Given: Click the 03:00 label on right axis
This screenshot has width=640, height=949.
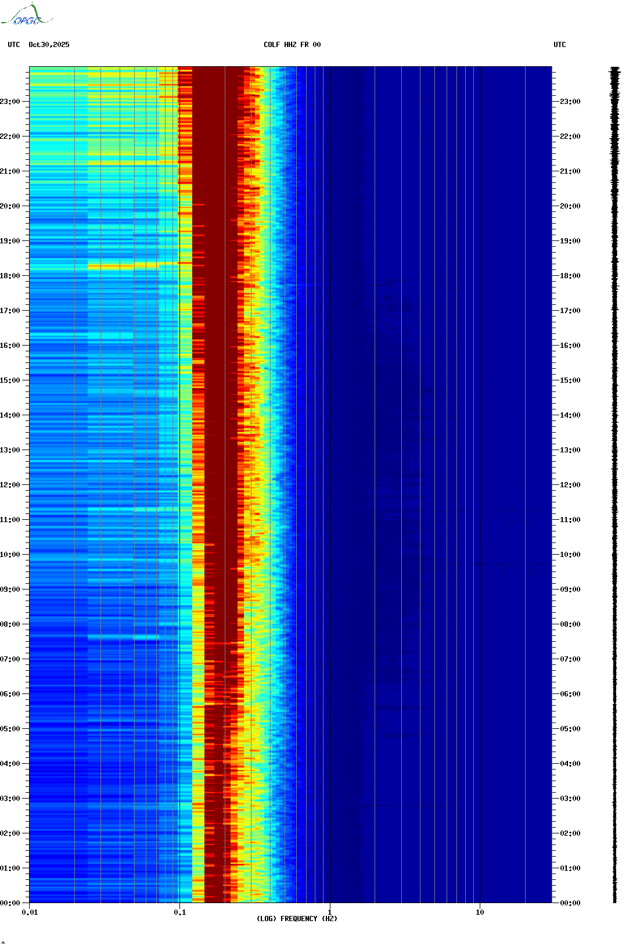Looking at the screenshot, I should [x=570, y=799].
